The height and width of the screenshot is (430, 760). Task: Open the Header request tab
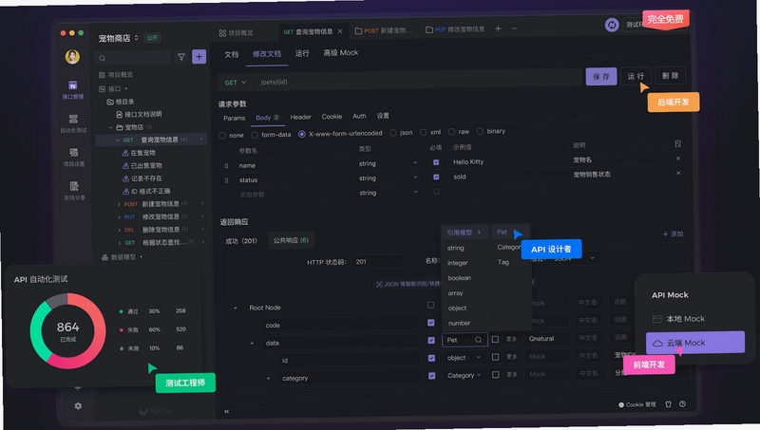300,117
